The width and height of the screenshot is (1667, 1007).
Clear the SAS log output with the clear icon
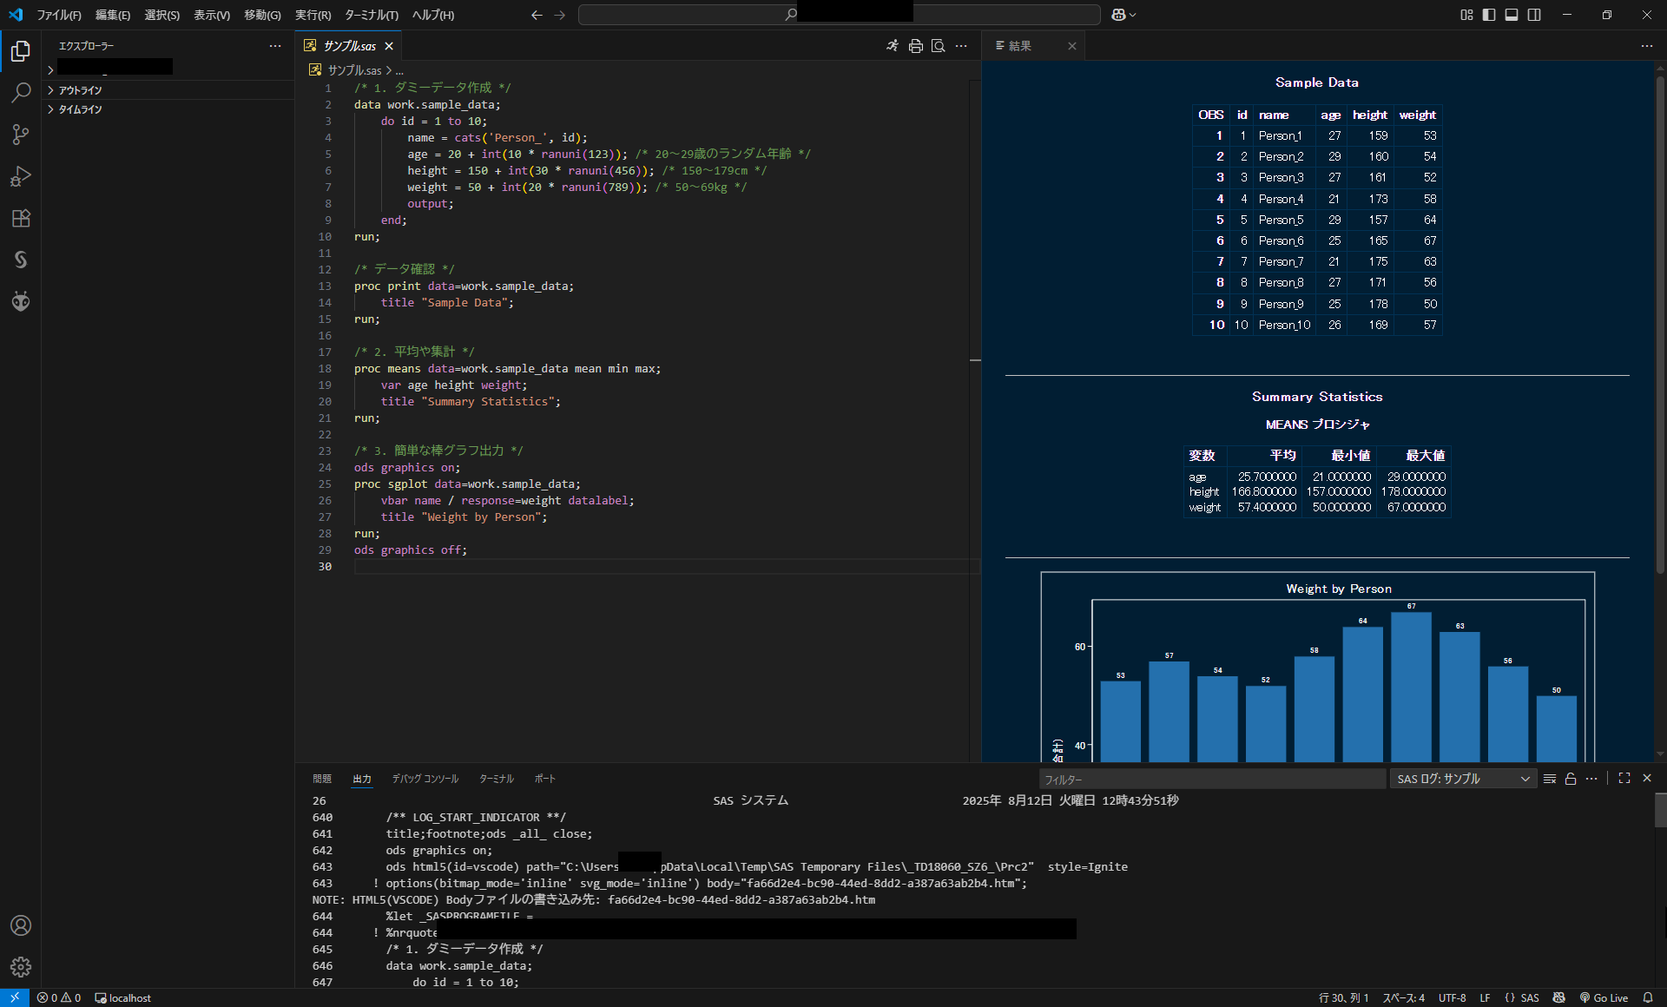tap(1550, 779)
